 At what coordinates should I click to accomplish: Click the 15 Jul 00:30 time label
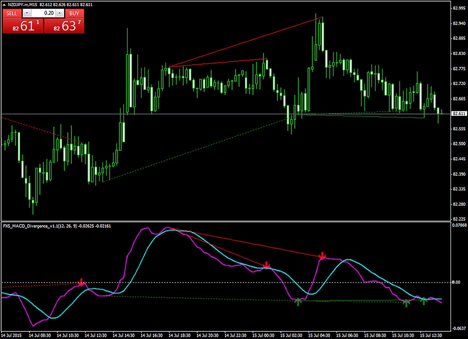click(263, 335)
